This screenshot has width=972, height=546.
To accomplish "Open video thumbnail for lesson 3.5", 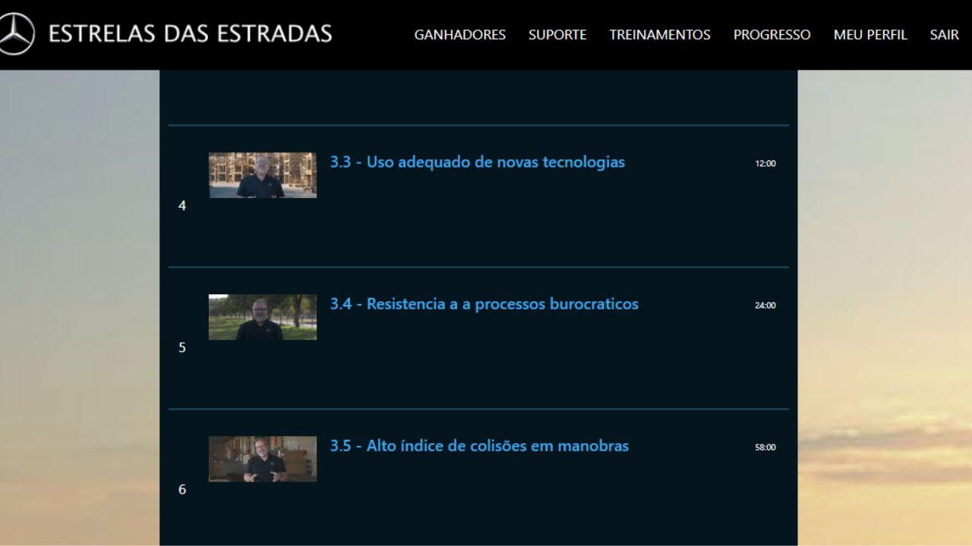I will tap(263, 459).
